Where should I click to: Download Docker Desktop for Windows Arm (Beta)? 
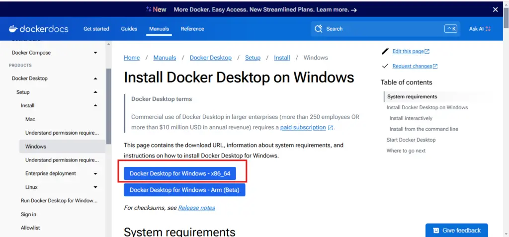click(x=184, y=190)
